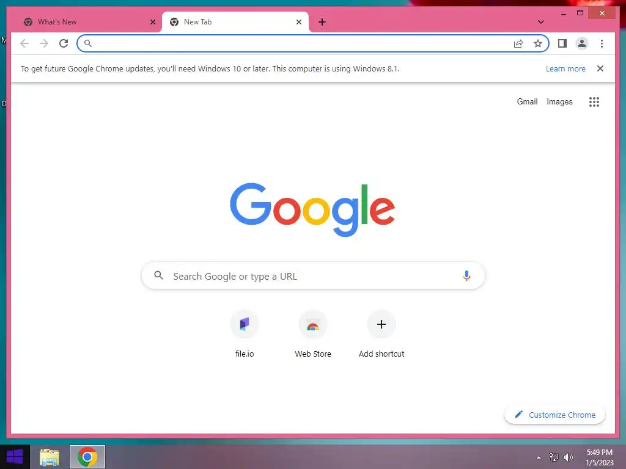The image size is (626, 469).
Task: Click Add shortcut tile
Action: (381, 334)
